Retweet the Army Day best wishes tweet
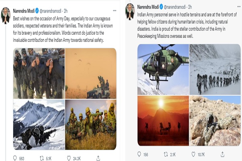The width and height of the screenshot is (242, 161). tap(43, 158)
